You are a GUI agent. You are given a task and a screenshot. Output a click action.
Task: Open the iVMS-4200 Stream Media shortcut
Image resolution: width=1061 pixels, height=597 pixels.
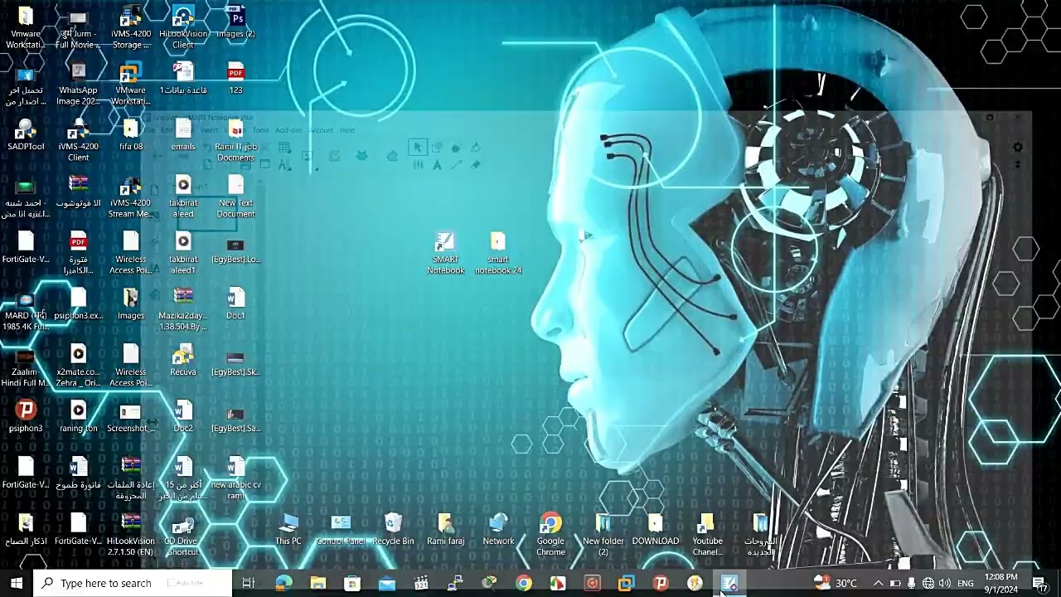coord(131,197)
